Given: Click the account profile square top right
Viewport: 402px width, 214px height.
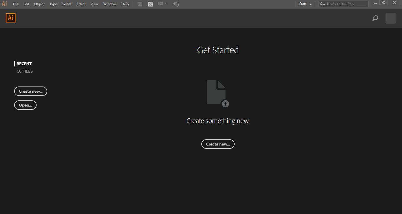Looking at the screenshot, I should (x=390, y=18).
